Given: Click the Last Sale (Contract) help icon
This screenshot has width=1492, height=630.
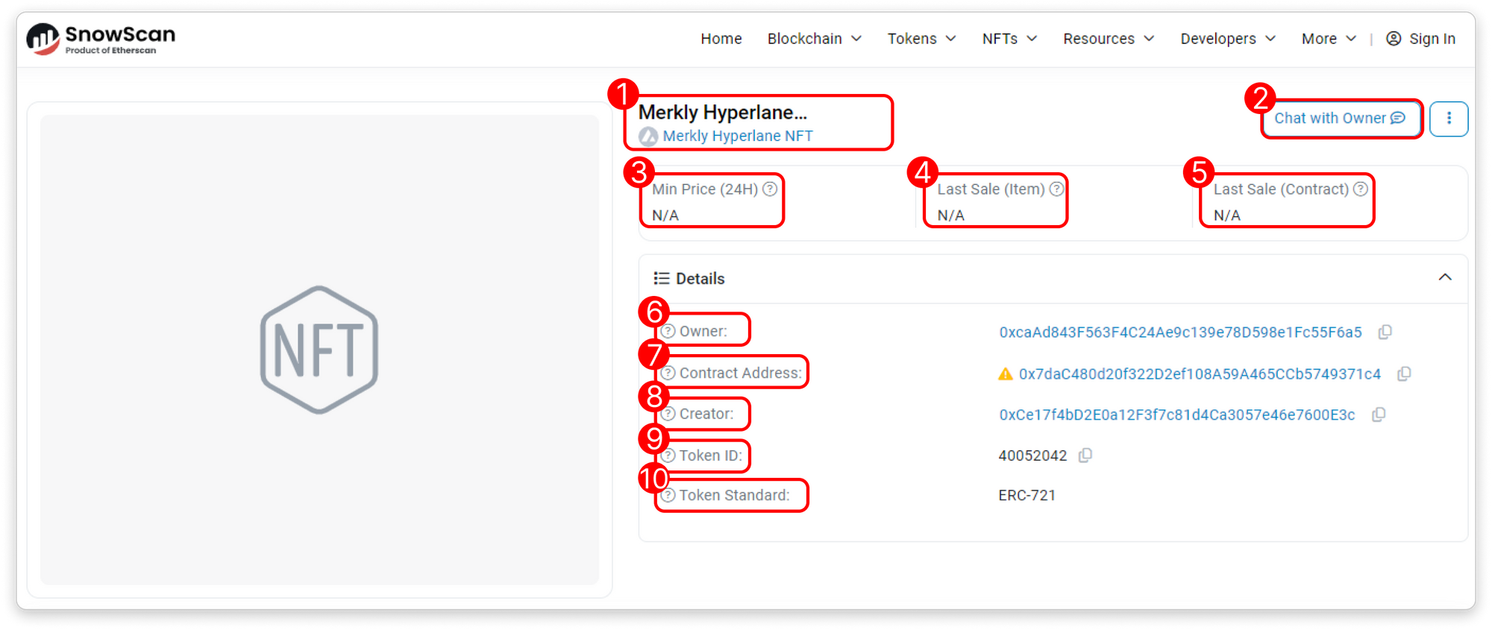Looking at the screenshot, I should coord(1361,189).
